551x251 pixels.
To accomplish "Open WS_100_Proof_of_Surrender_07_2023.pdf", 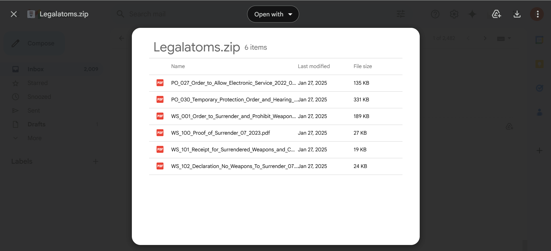I will click(276, 133).
